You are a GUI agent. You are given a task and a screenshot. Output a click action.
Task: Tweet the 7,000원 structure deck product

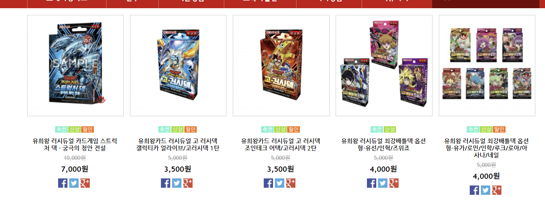tap(74, 183)
